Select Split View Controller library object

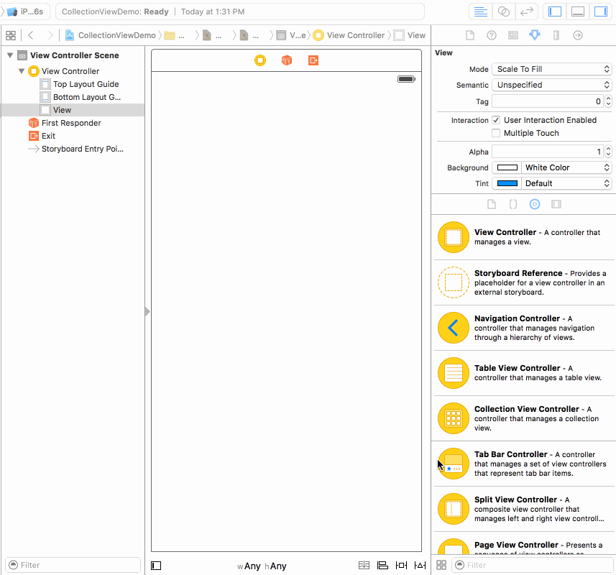[524, 509]
